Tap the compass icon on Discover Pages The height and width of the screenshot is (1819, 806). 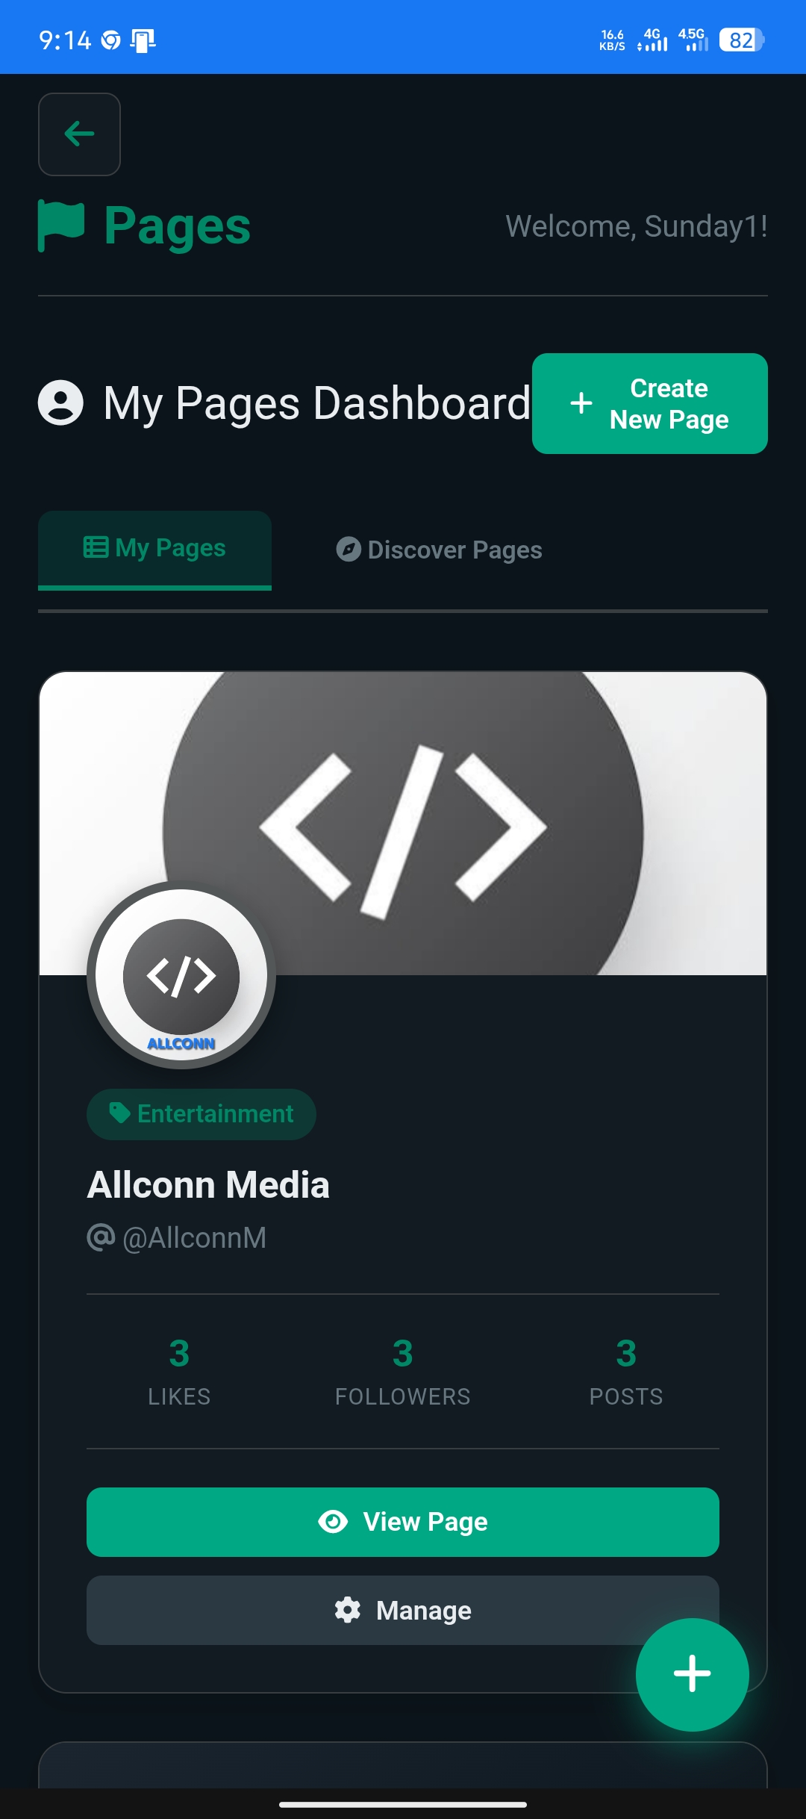348,550
